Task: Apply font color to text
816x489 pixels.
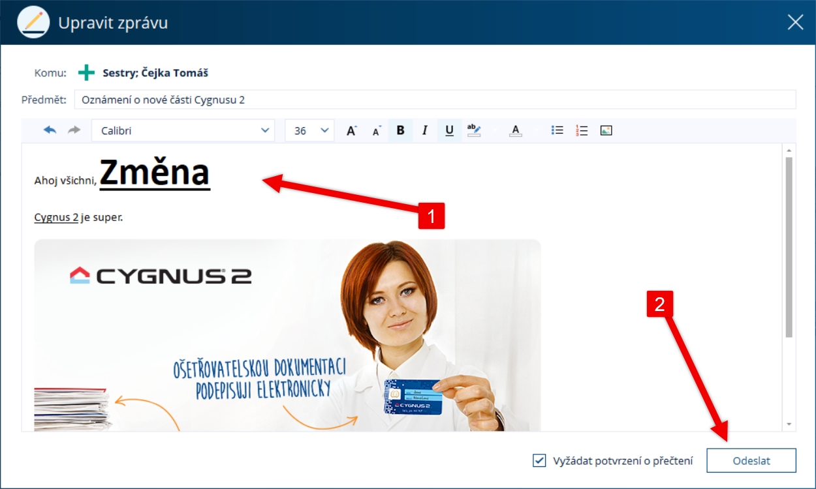Action: click(516, 130)
